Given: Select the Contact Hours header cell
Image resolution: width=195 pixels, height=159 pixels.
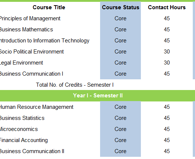Looking at the screenshot, I should (x=167, y=7).
